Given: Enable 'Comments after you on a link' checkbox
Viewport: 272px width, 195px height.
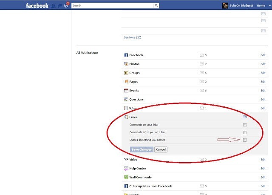Looking at the screenshot, I should pos(244,132).
